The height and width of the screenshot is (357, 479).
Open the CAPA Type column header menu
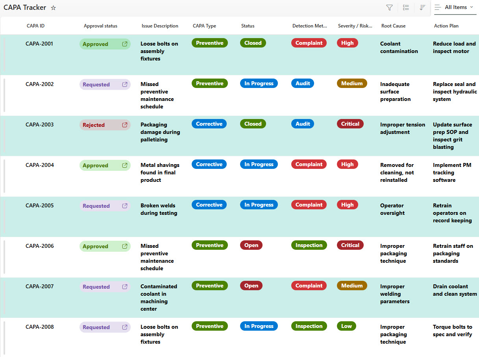click(x=204, y=26)
